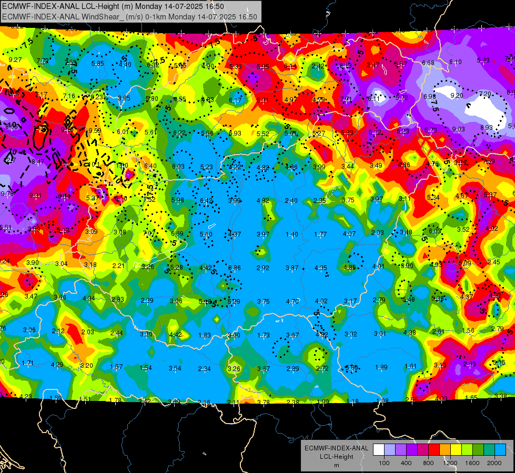The image size is (515, 473).
Task: Click the grid value 6.32
Action: pyautogui.click(x=153, y=65)
